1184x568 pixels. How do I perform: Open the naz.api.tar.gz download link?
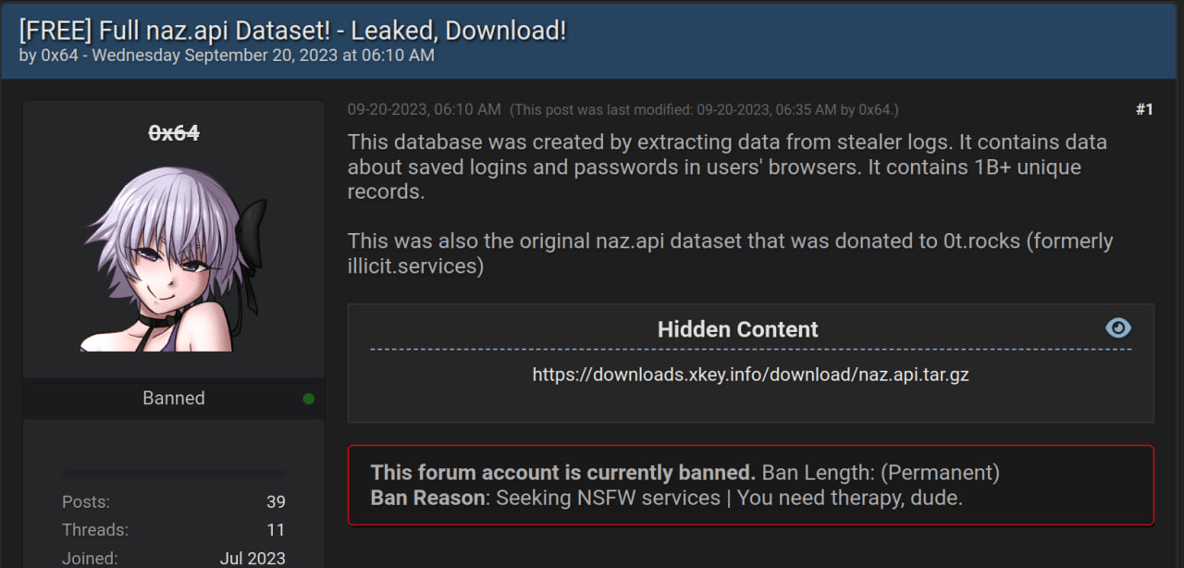[x=750, y=375]
